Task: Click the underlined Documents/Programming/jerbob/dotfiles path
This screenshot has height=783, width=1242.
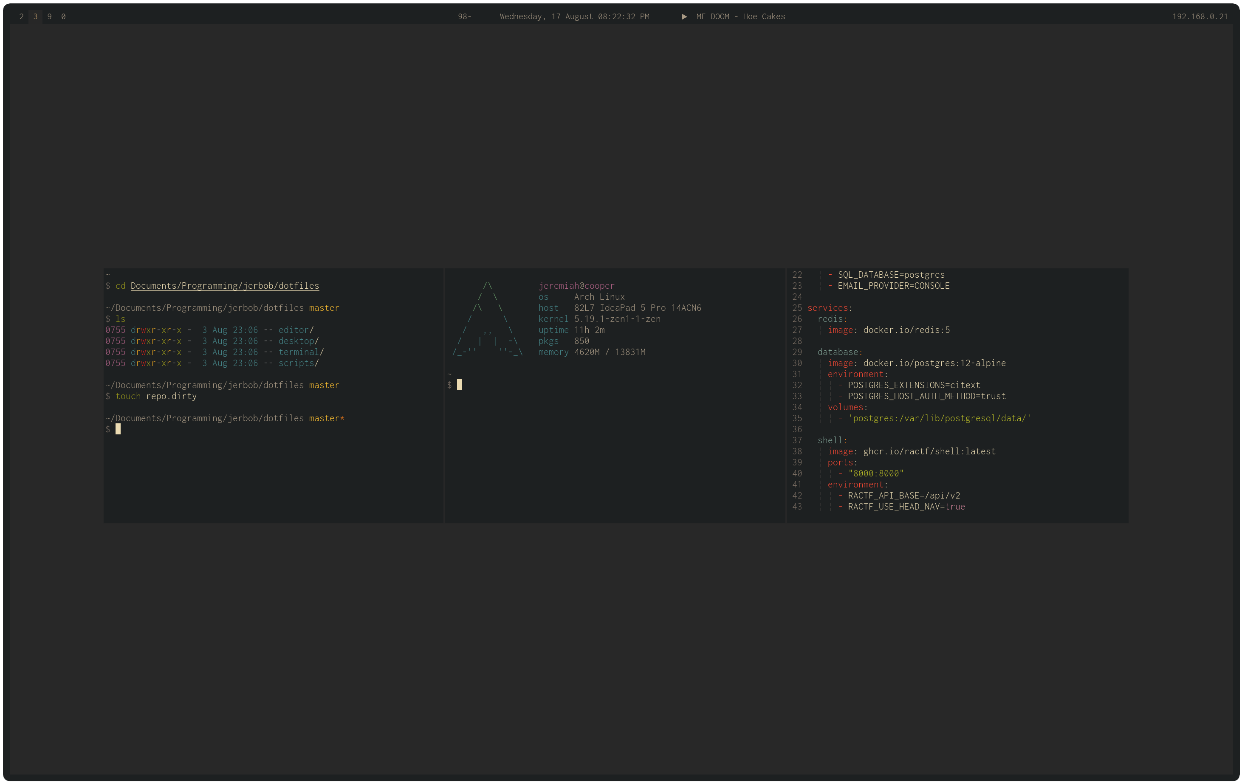Action: (x=225, y=286)
